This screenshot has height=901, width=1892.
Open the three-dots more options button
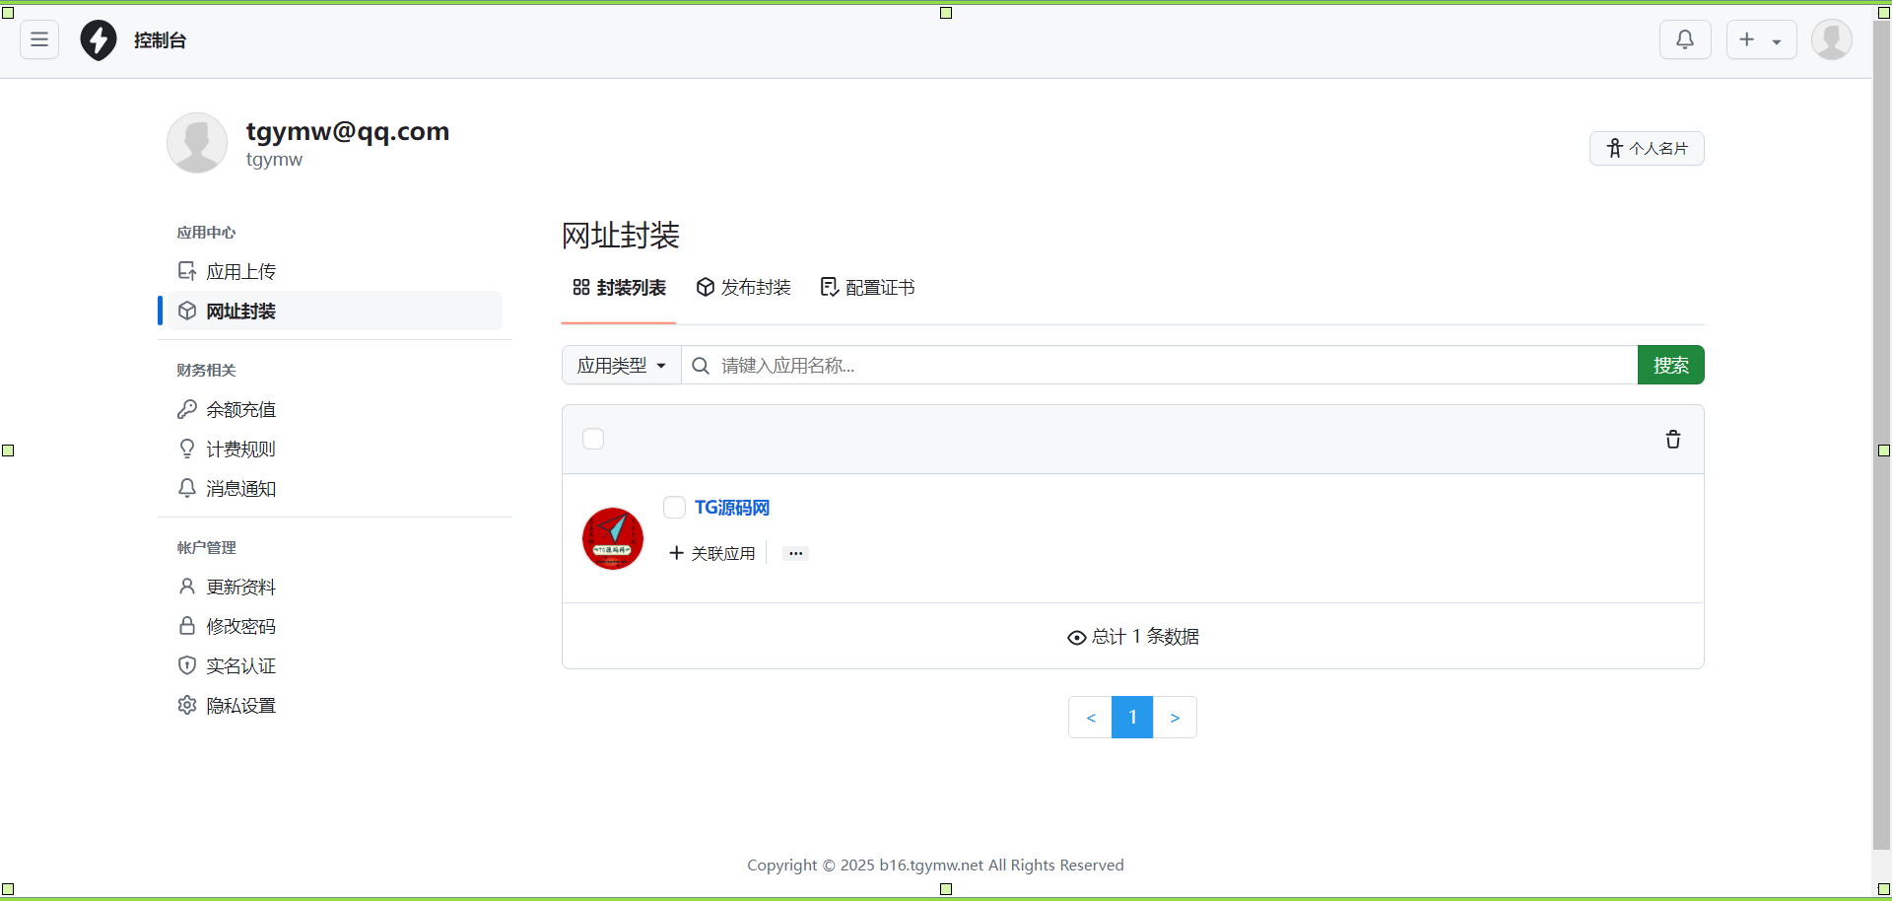[x=795, y=554]
